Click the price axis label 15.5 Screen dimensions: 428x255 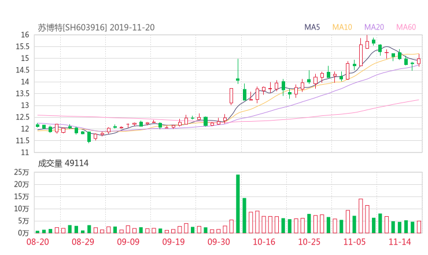22,46
